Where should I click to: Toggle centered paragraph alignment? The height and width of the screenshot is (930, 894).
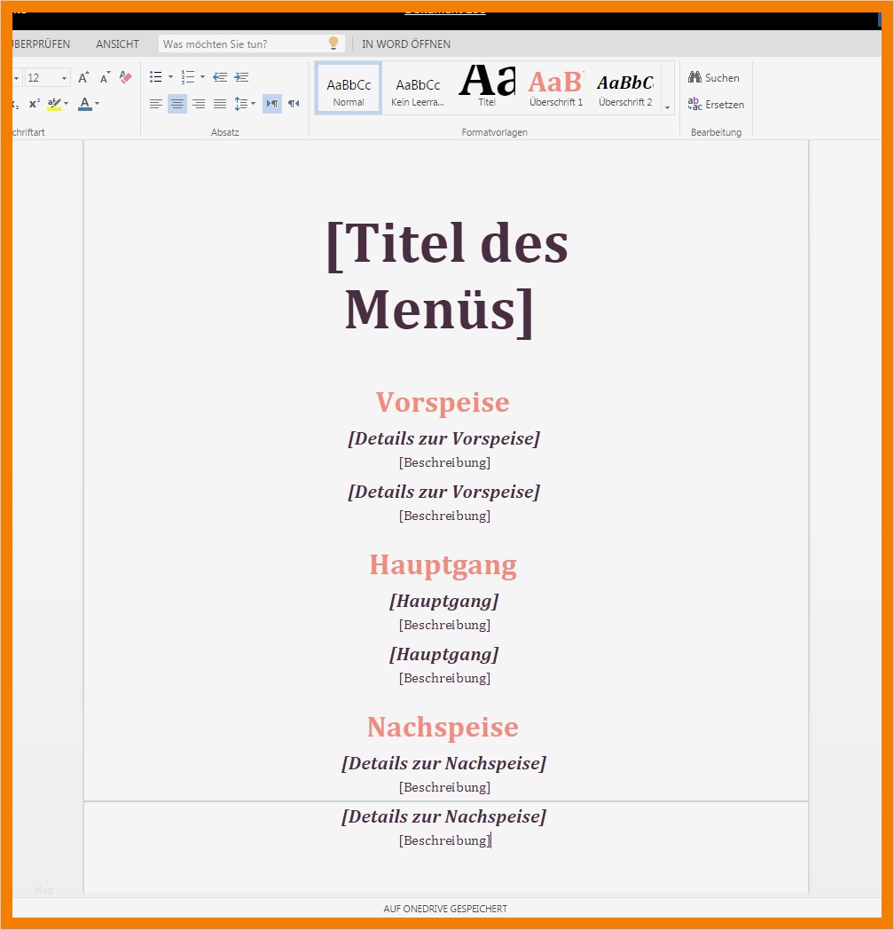176,104
